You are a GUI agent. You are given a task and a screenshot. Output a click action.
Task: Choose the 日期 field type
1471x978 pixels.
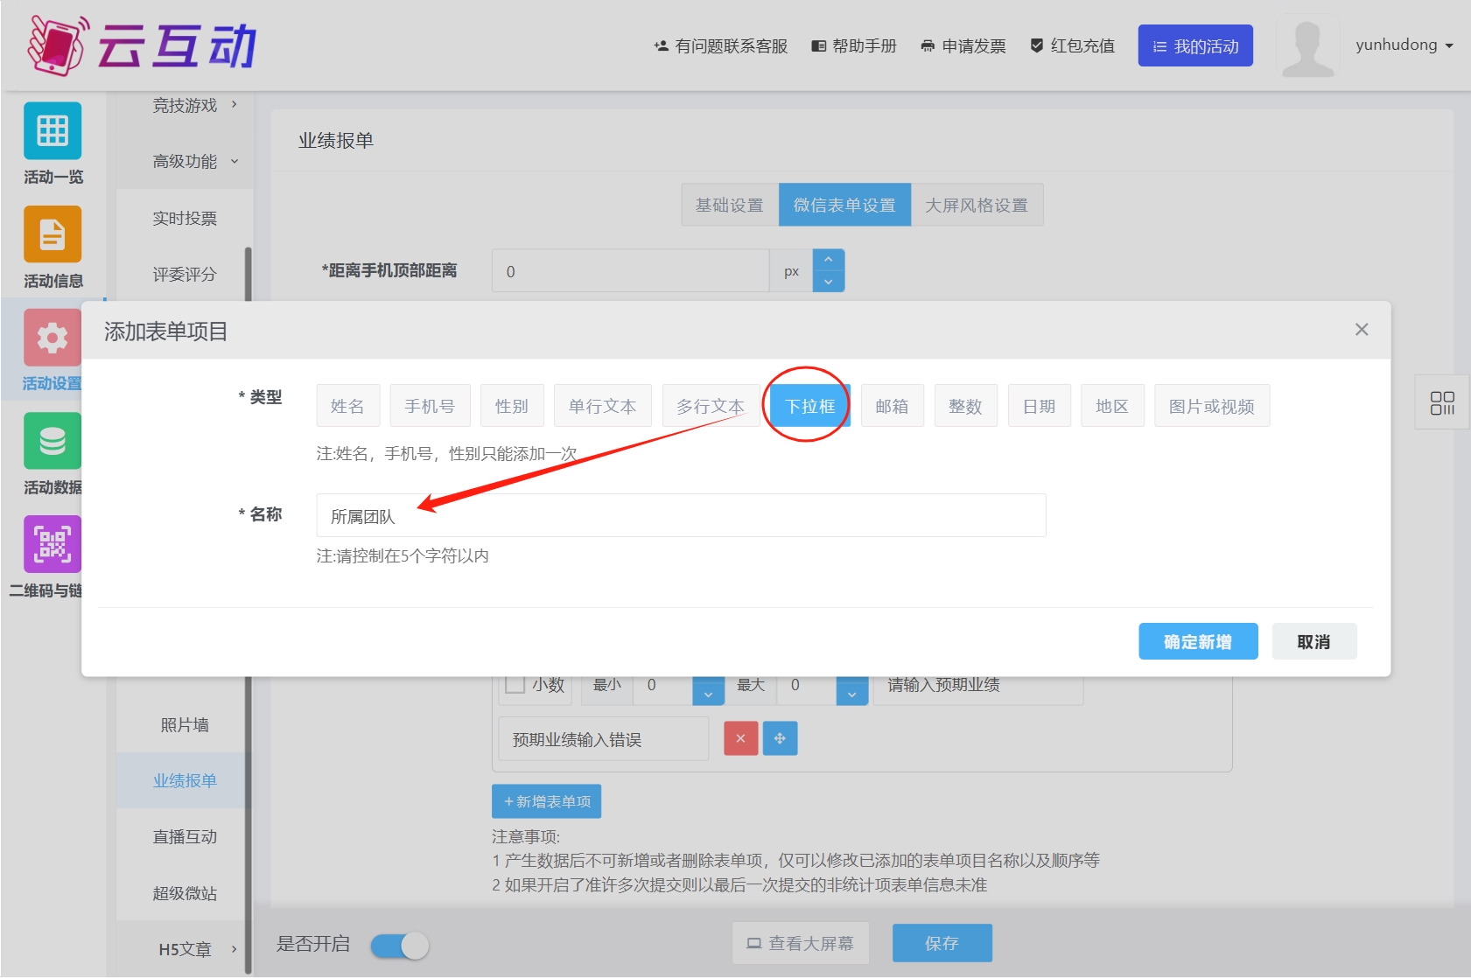[1040, 406]
